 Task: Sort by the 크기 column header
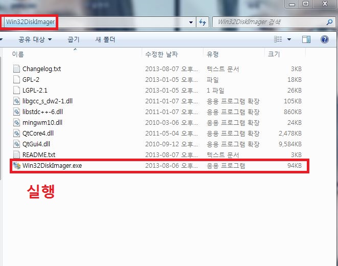click(274, 54)
